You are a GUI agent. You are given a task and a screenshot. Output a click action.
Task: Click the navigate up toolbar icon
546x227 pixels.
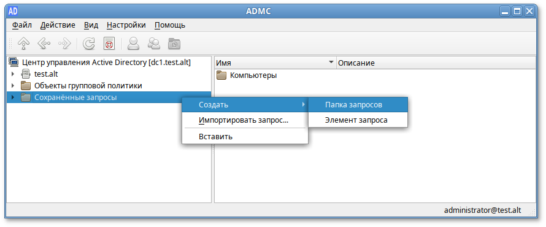[23, 43]
